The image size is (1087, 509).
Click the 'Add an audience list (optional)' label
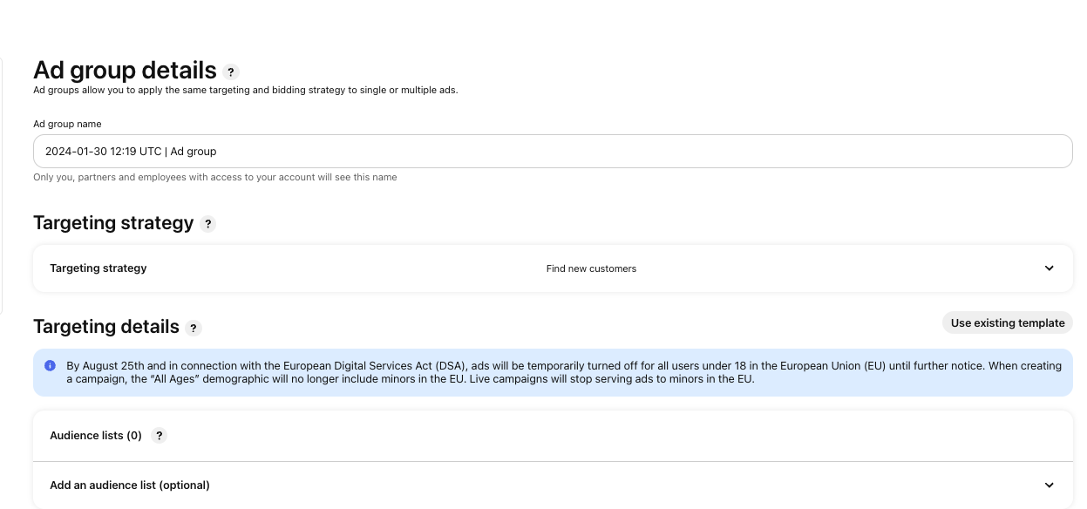130,485
